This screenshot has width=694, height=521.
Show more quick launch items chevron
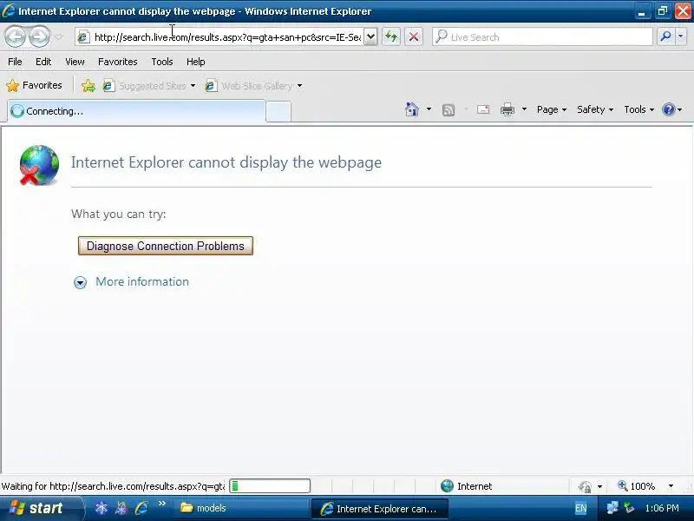point(161,504)
